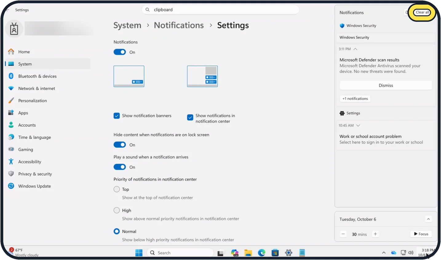This screenshot has height=260, width=441.
Task: Dismiss the Microsoft Defender scan results notification
Action: click(386, 86)
